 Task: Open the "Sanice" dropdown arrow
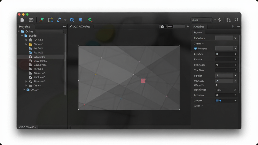235,76
